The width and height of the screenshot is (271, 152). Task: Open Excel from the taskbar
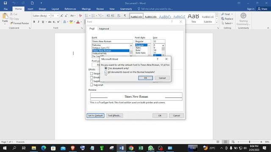(x=141, y=148)
